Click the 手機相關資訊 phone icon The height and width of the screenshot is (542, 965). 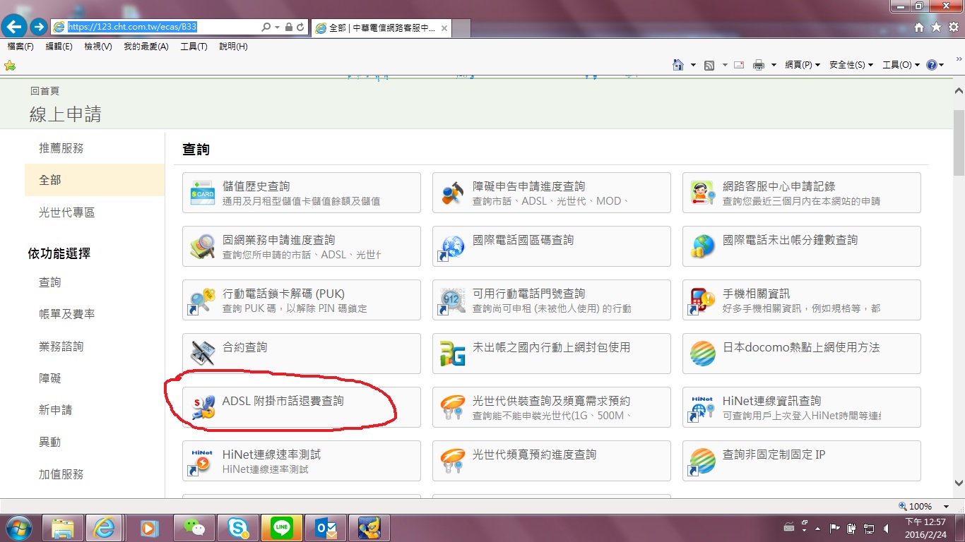click(703, 300)
